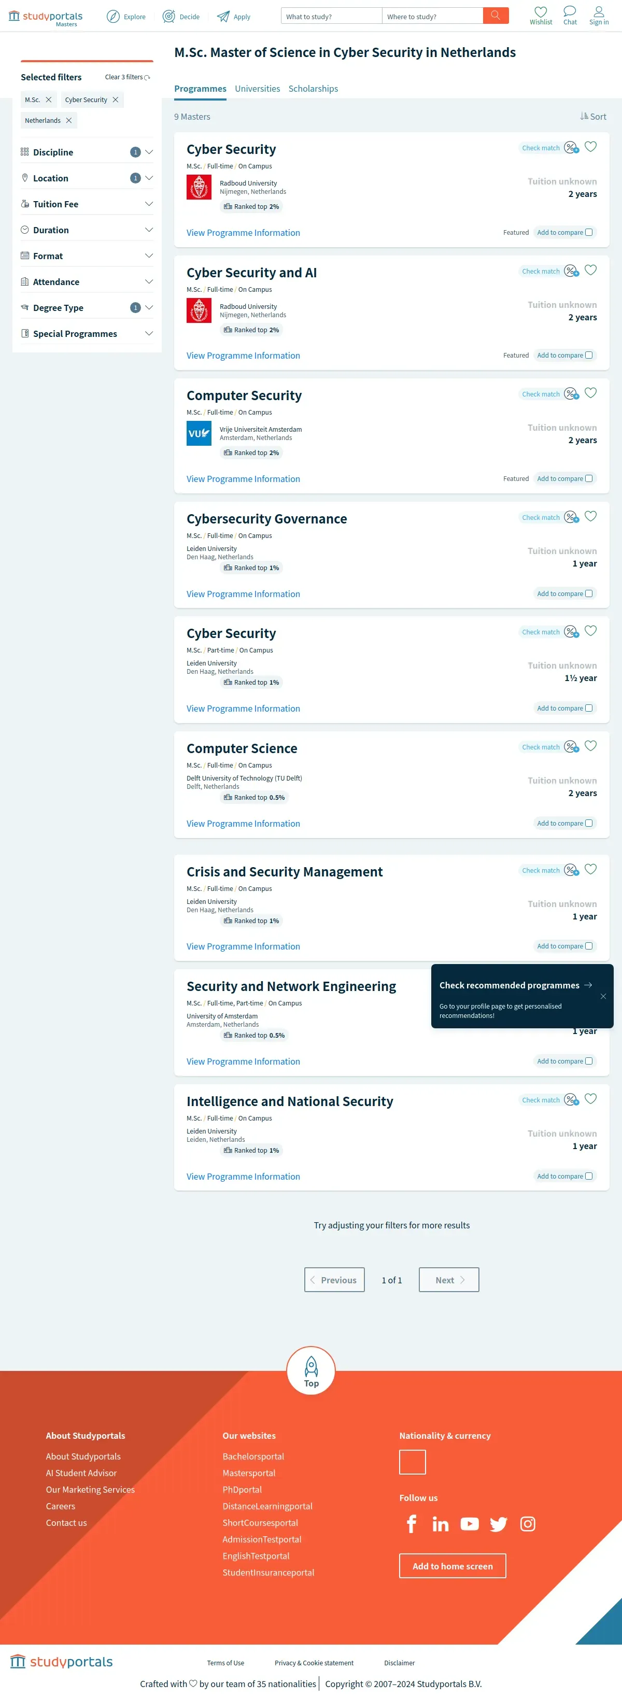
Task: Tick Add to compare for Cyber Security and AI
Action: (588, 355)
